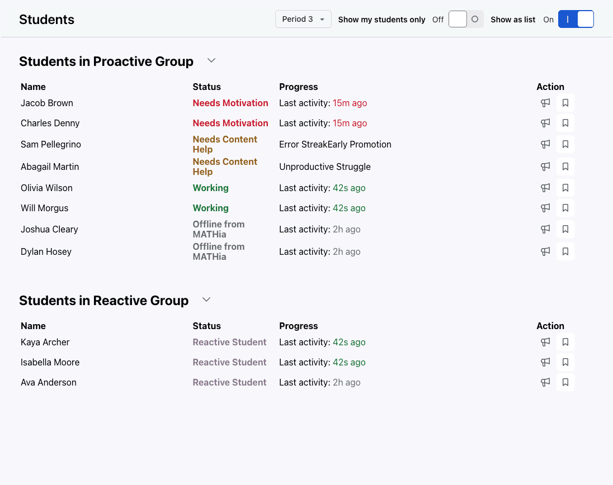The image size is (613, 485).
Task: Click megaphone icon for Jacob Brown
Action: [x=545, y=103]
